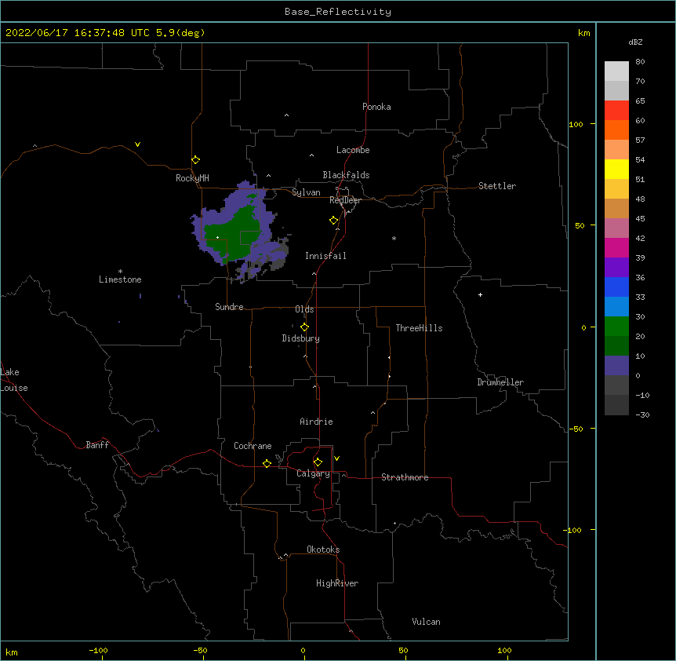676x661 pixels.
Task: Click the yellow diamond marker below RedDeer
Action: tap(334, 221)
